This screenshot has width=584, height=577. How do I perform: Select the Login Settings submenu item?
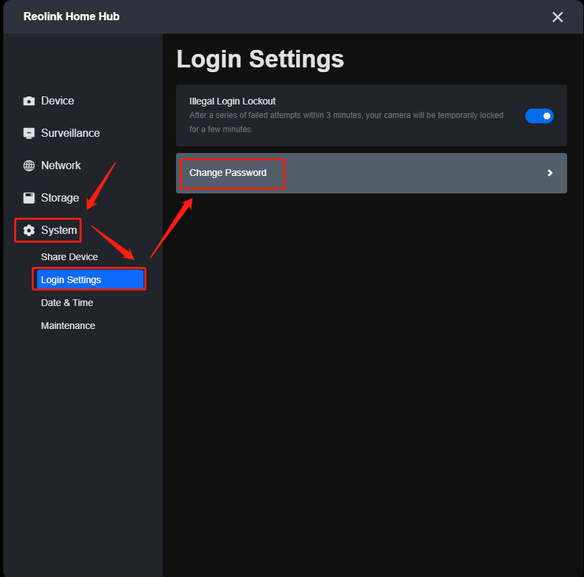(90, 280)
